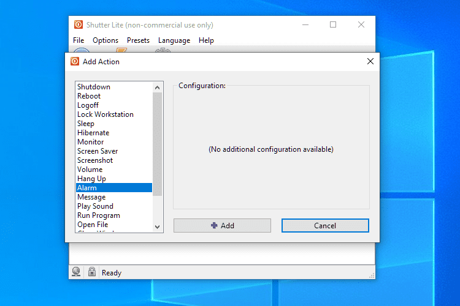The image size is (460, 306).
Task: Select Shutdown in the action list
Action: pyautogui.click(x=114, y=87)
